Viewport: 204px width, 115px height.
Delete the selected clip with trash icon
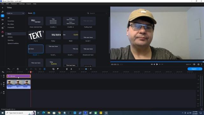pos(18,69)
